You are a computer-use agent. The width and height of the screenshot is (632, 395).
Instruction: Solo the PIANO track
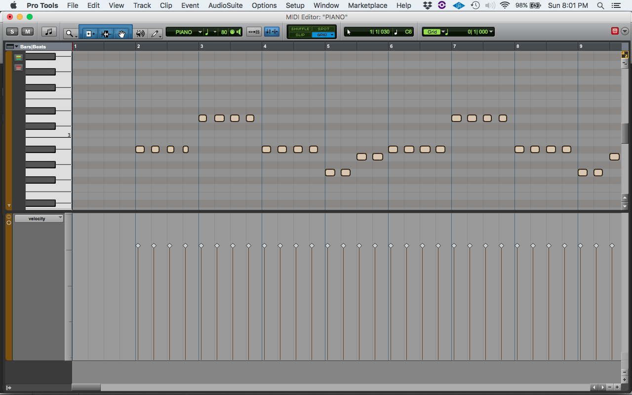tap(12, 31)
